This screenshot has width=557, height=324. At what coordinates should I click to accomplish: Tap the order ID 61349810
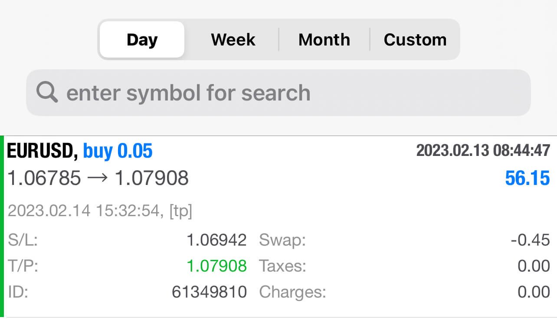pos(209,292)
